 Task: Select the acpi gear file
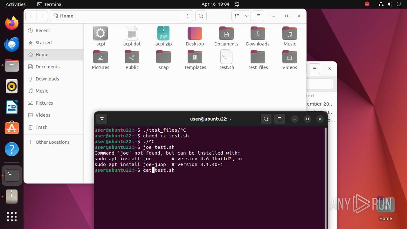[100, 36]
